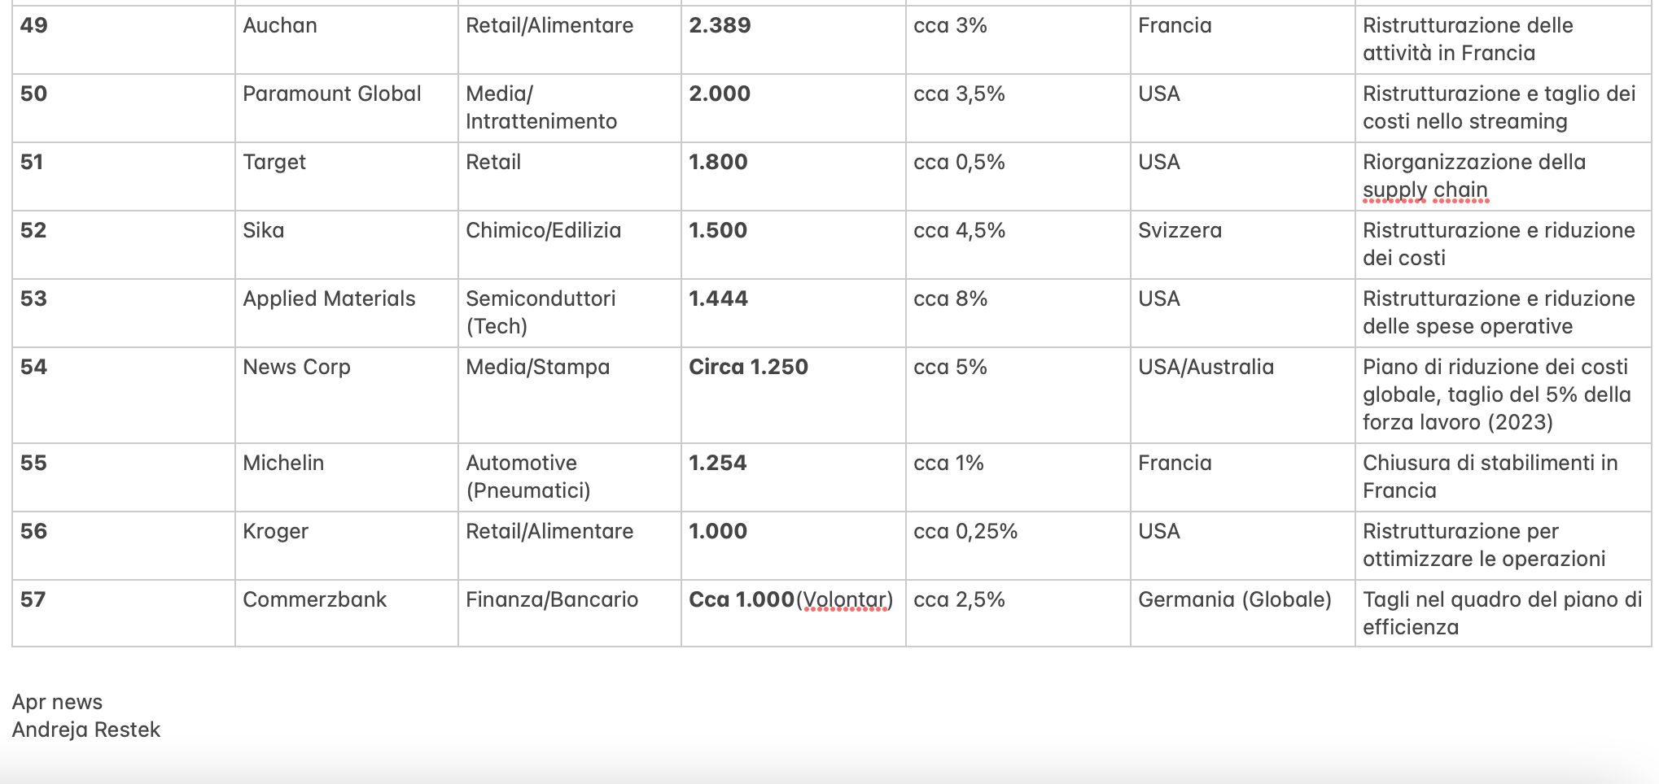This screenshot has width=1659, height=784.
Task: Place cursor in Semiconduttori (Tech) cell
Action: click(x=541, y=312)
